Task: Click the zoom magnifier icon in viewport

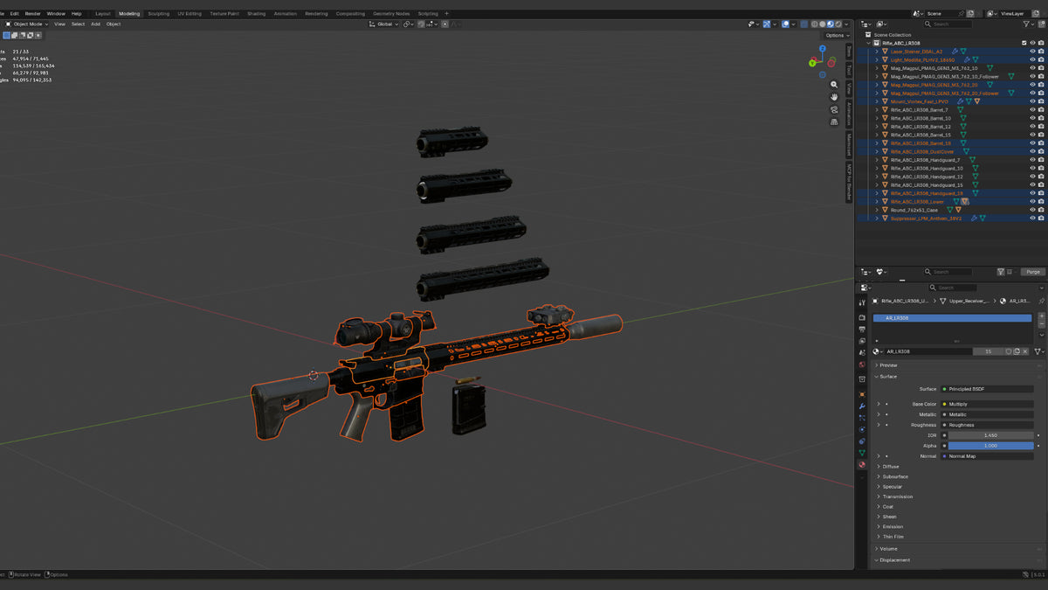Action: click(x=834, y=85)
